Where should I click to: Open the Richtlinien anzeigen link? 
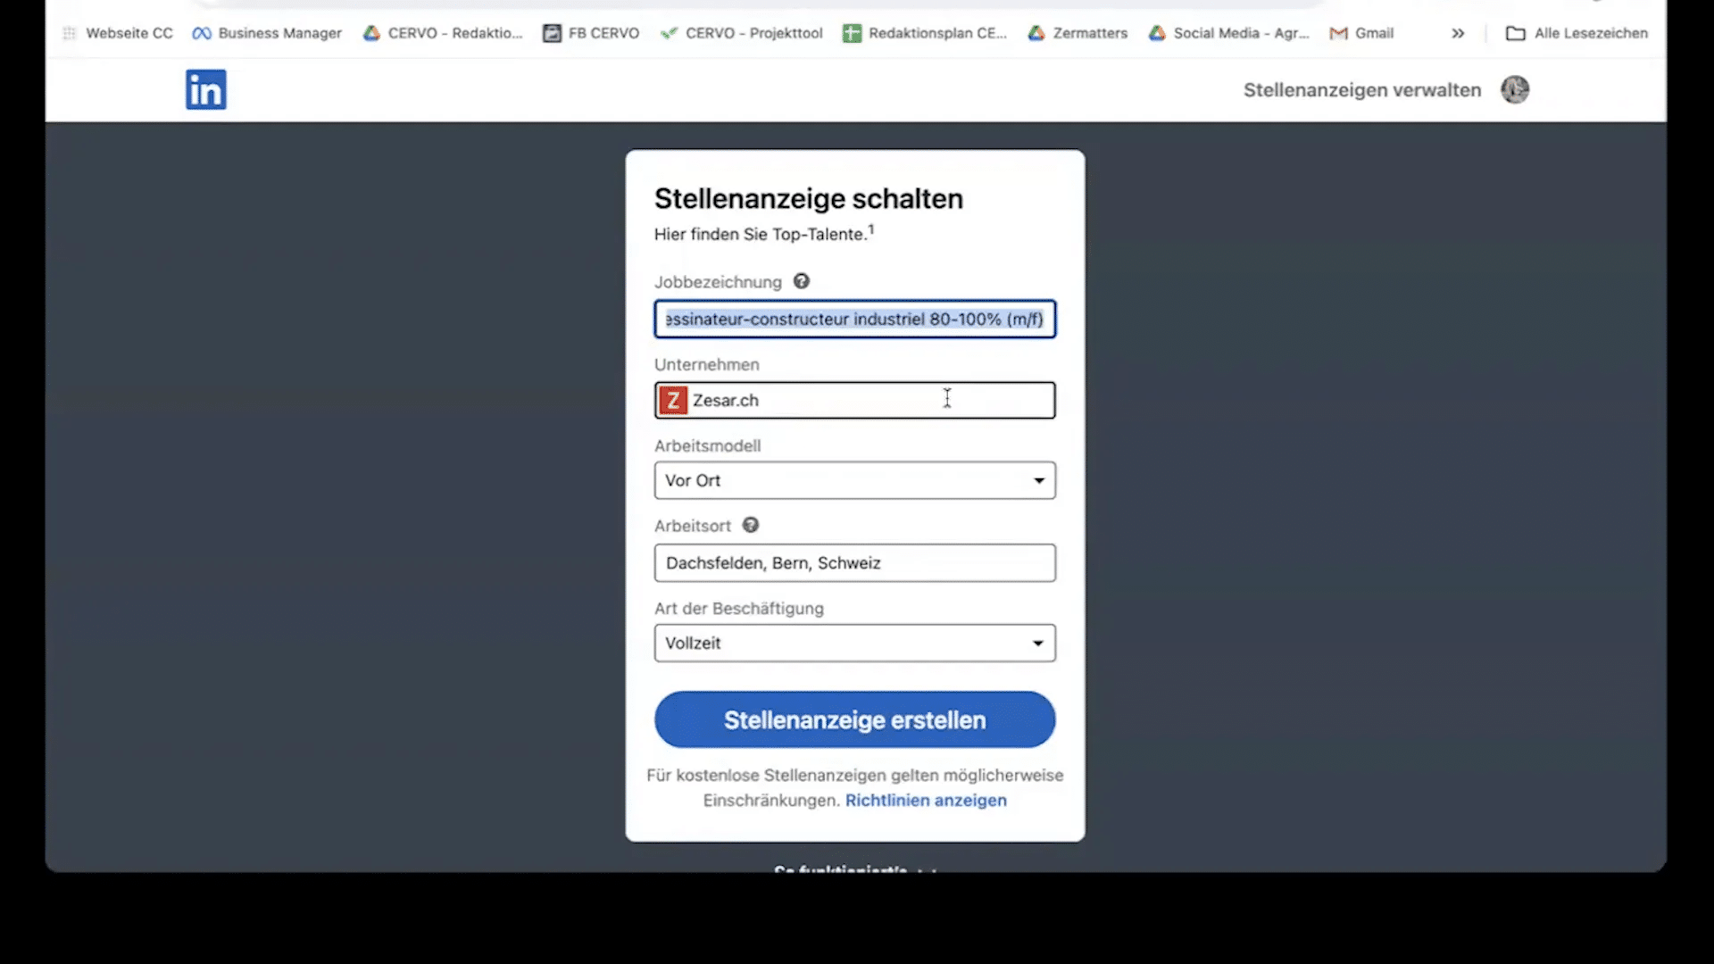point(925,801)
